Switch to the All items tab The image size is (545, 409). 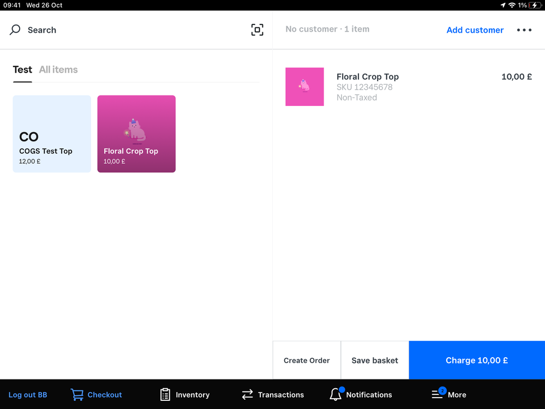tap(58, 69)
